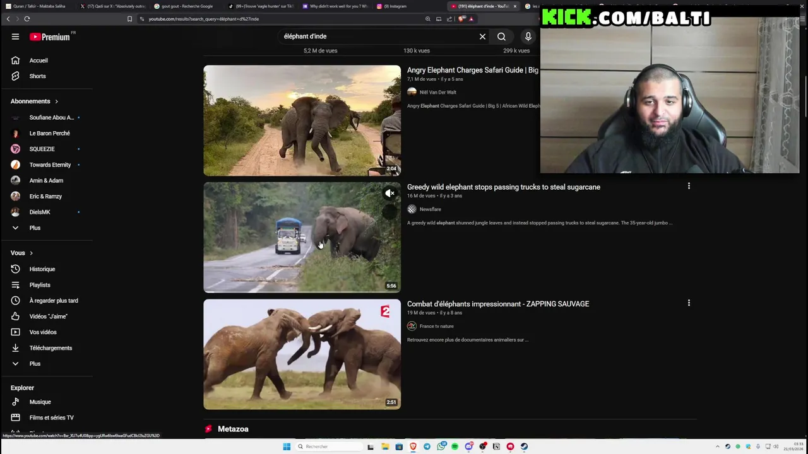This screenshot has height=454, width=808.
Task: Open the Combat d'éléphants impressionnant video title
Action: pyautogui.click(x=497, y=304)
